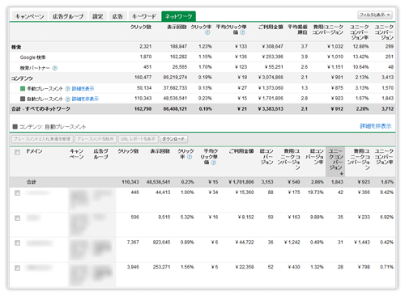The height and width of the screenshot is (296, 405).
Task: Click the 19.73% conversion rate value
Action: 316,192
